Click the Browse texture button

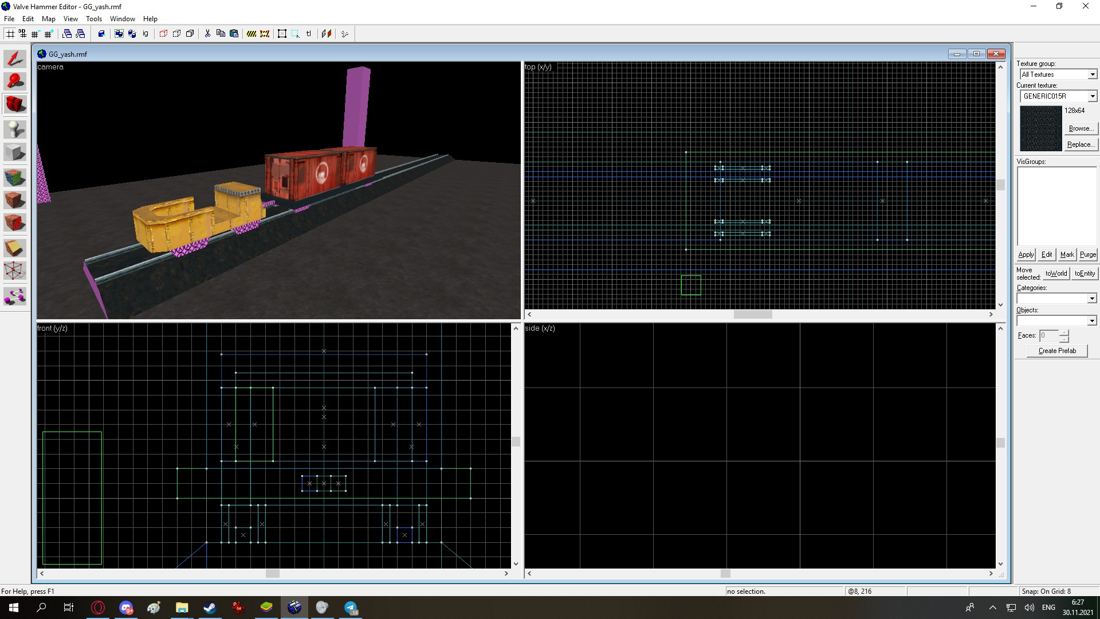(1080, 128)
